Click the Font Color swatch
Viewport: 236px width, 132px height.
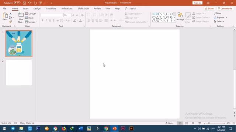click(80, 21)
